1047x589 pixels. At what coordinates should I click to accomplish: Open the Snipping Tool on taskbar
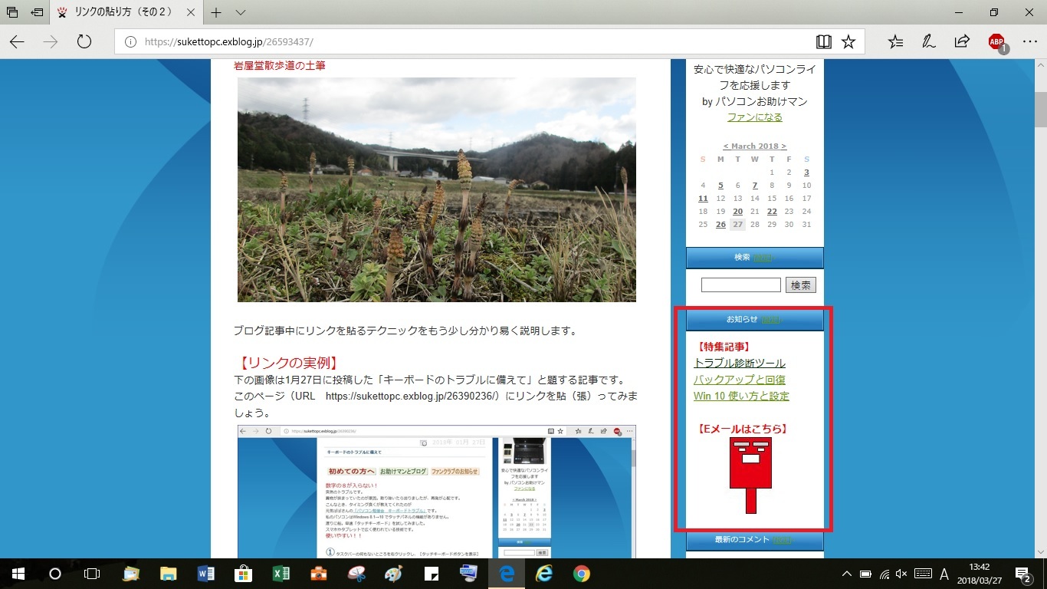(356, 574)
